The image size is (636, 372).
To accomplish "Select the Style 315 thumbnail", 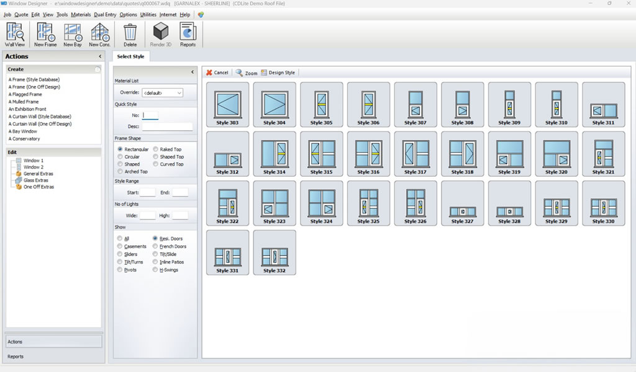I will click(321, 154).
